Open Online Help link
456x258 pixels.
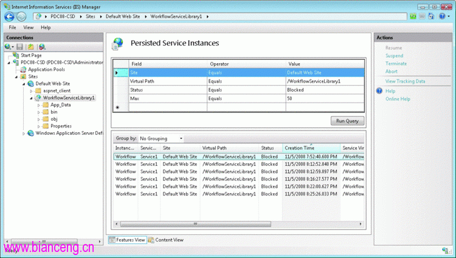click(x=398, y=99)
